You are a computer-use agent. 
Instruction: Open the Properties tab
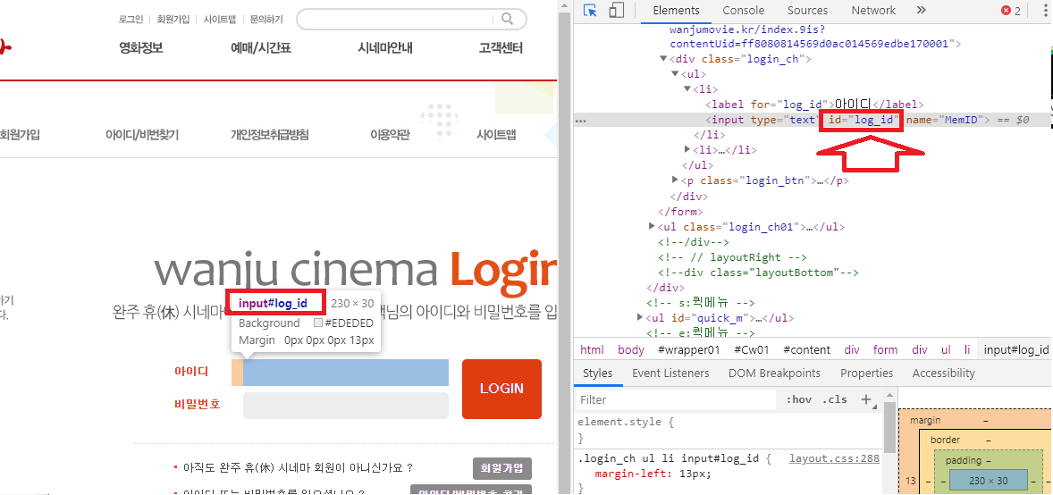tap(866, 373)
